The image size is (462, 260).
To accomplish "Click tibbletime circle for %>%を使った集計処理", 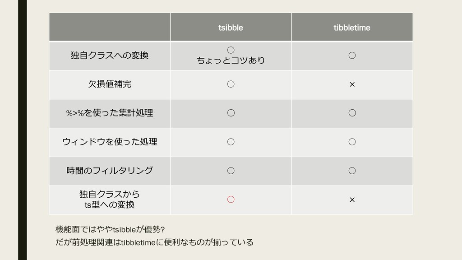I will pos(352,113).
